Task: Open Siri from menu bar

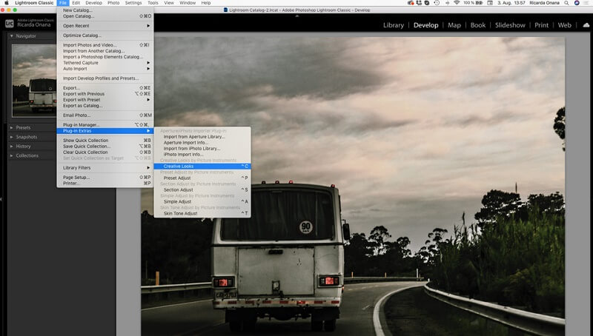Action: [x=577, y=3]
